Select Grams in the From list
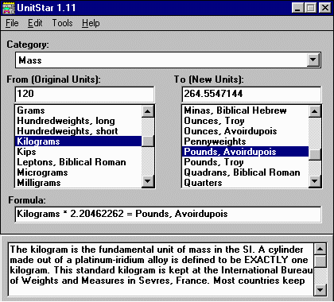Image resolution: width=334 pixels, height=302 pixels. [x=78, y=110]
